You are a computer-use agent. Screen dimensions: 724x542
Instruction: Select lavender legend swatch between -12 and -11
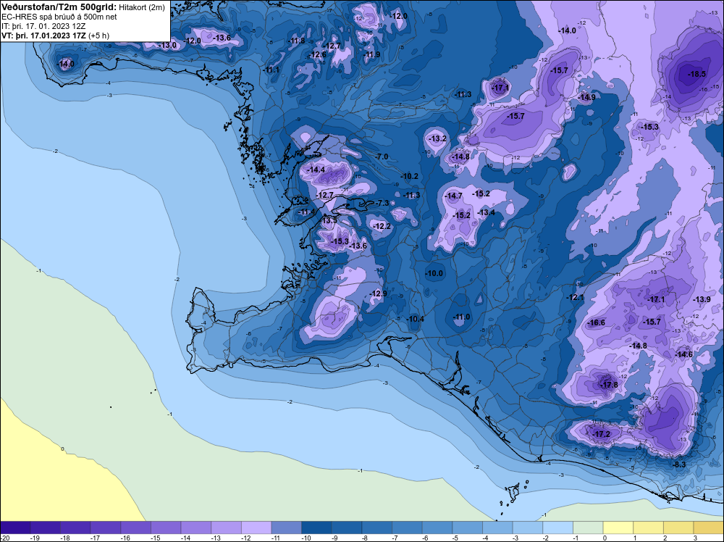[x=256, y=528]
